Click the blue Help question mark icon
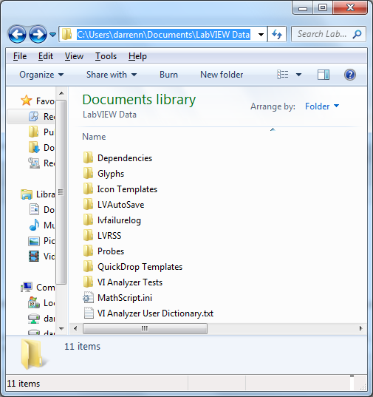Image resolution: width=373 pixels, height=397 pixels. (x=350, y=75)
